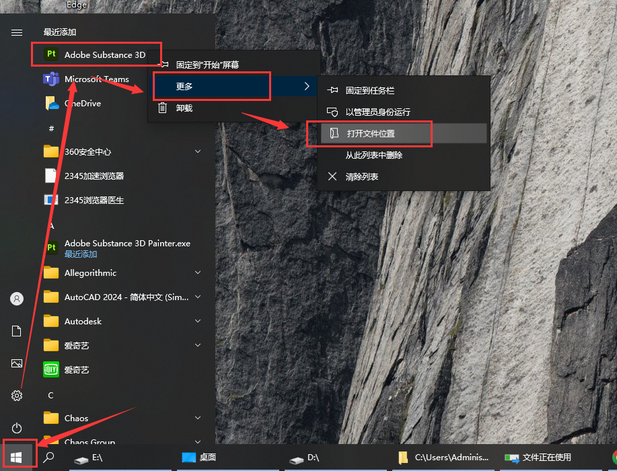Viewport: 617px width, 471px height.
Task: Switch to C:\Users\Adminis... folder taskbar item
Action: [x=443, y=458]
